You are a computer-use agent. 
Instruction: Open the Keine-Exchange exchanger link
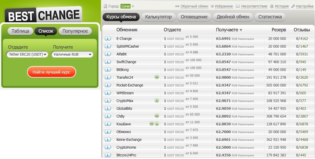pos(129,140)
